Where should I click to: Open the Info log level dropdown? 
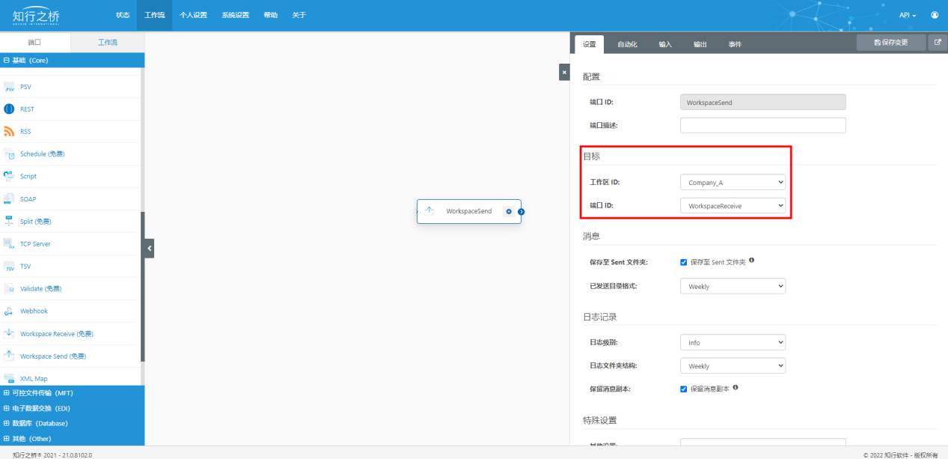(733, 342)
